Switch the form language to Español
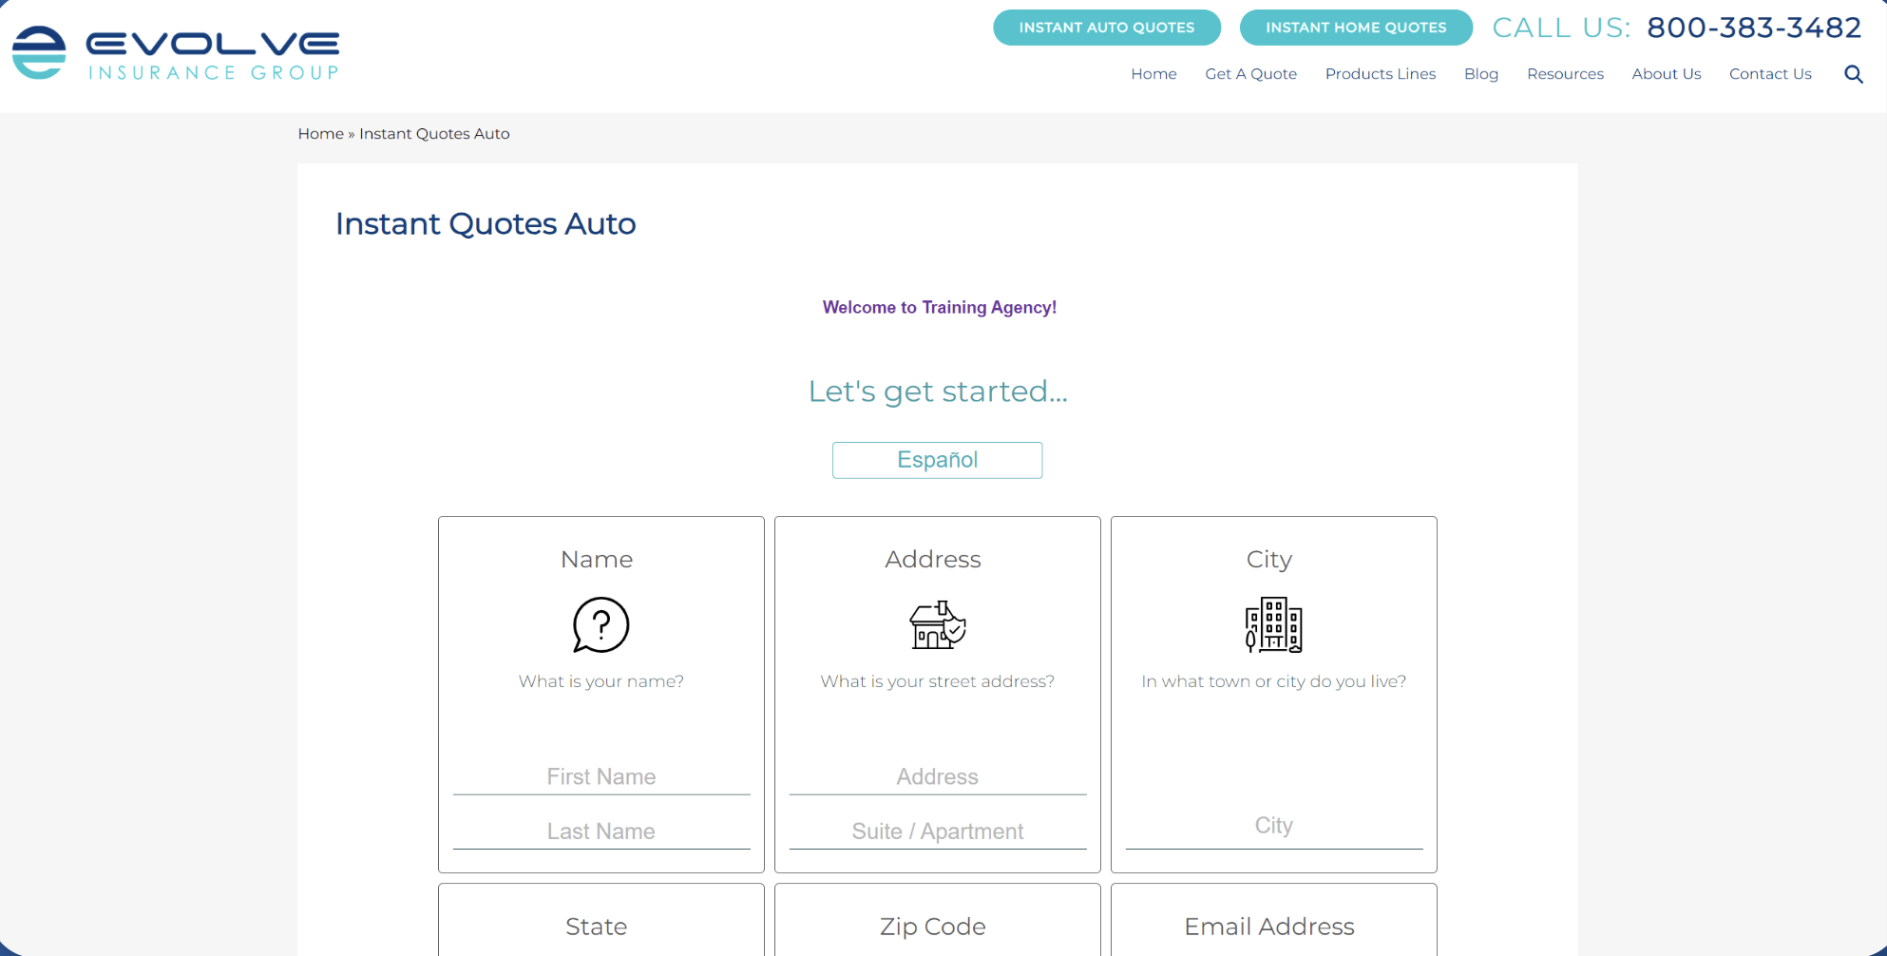This screenshot has height=956, width=1887. click(x=937, y=460)
